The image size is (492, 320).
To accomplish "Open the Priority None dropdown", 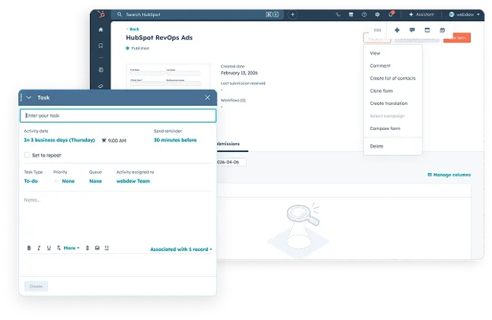I will click(x=68, y=181).
